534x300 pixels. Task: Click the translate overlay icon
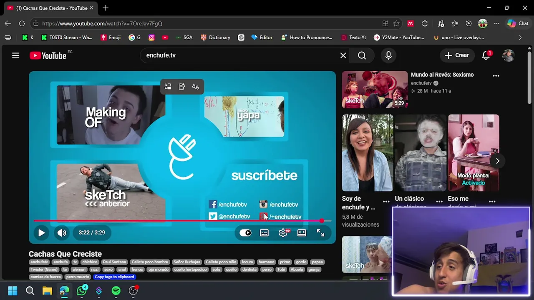195,87
